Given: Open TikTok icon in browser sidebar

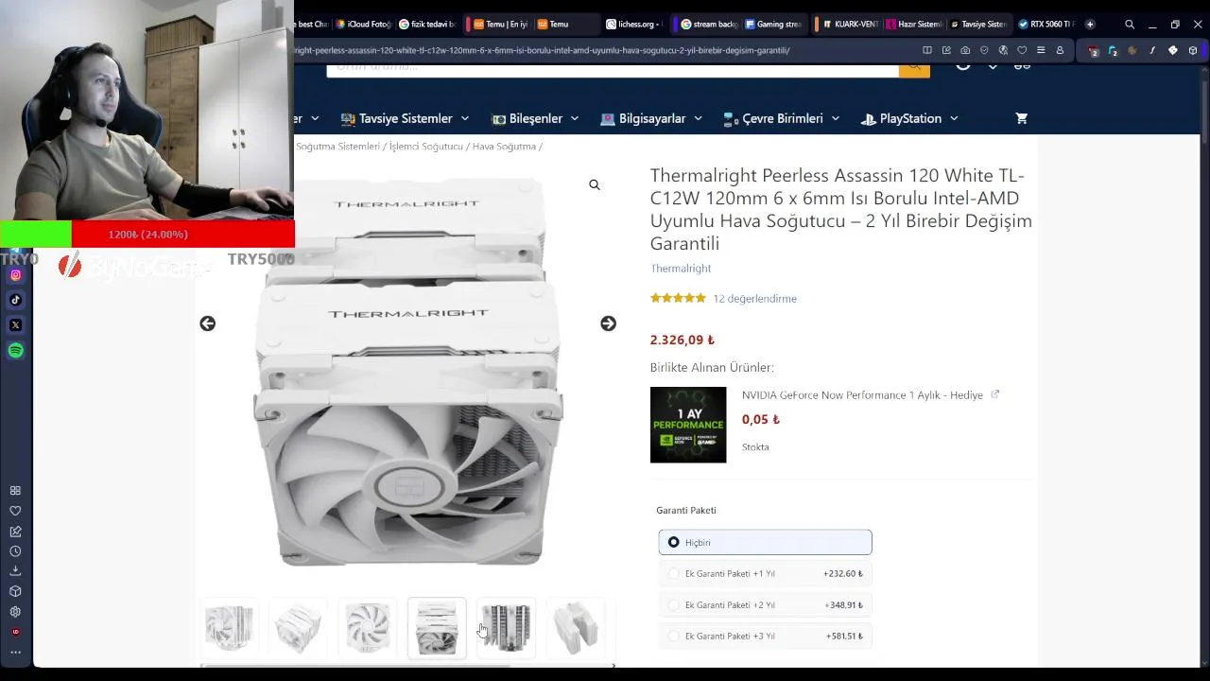Looking at the screenshot, I should click(15, 300).
